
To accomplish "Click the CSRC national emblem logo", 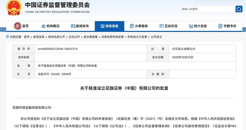I will (x=14, y=7).
